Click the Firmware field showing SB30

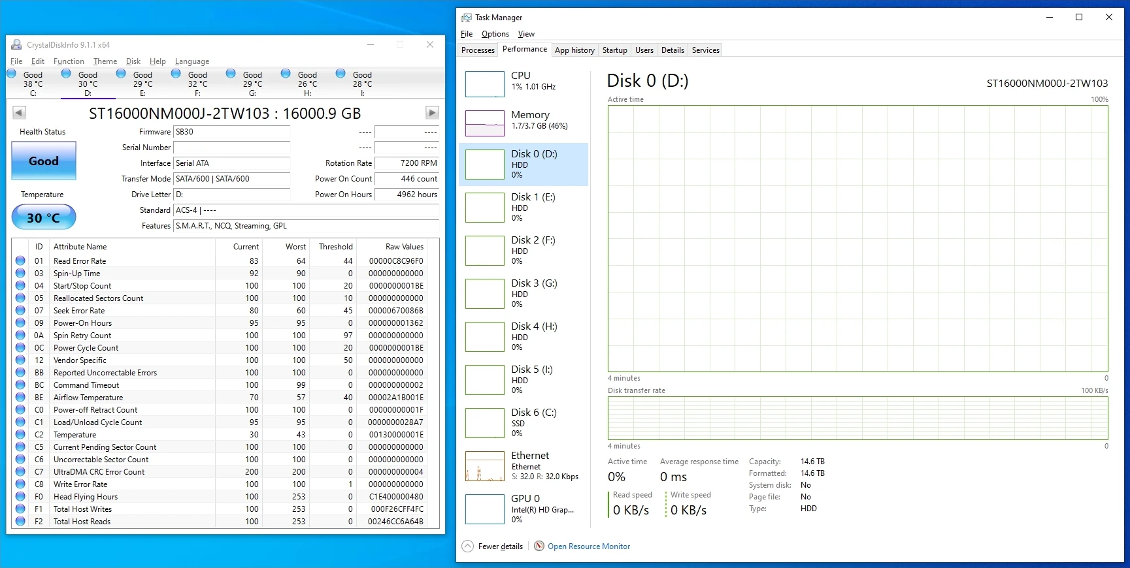[231, 132]
